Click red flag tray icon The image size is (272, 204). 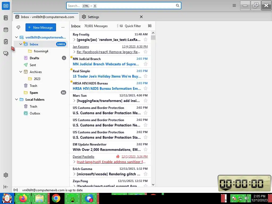point(234,198)
